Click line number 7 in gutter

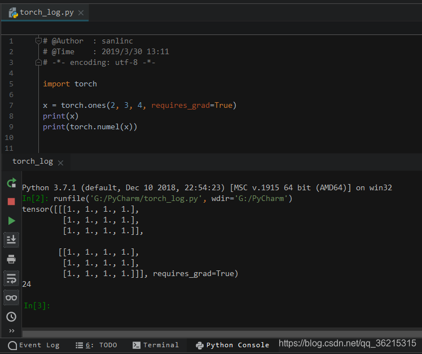pos(11,106)
